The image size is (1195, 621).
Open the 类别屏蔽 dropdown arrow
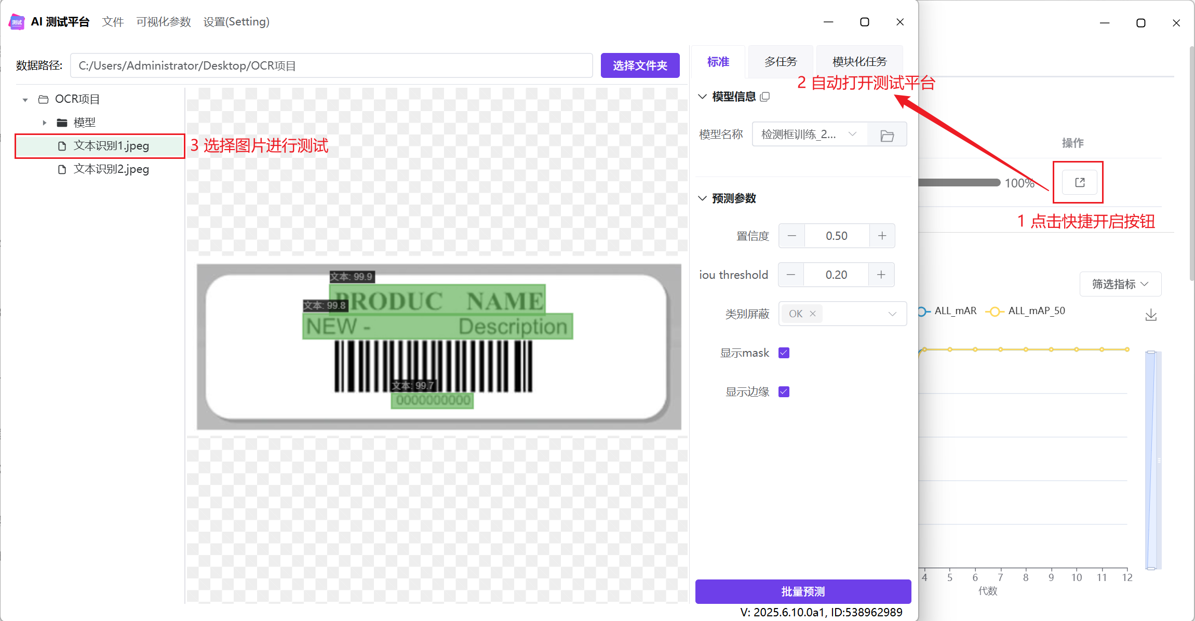pyautogui.click(x=892, y=314)
